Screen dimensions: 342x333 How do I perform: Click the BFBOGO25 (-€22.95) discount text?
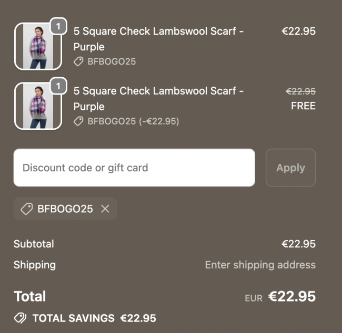pyautogui.click(x=133, y=121)
